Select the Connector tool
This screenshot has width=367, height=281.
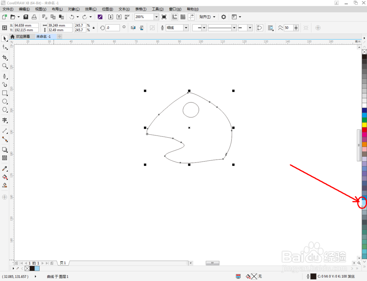coord(4,139)
